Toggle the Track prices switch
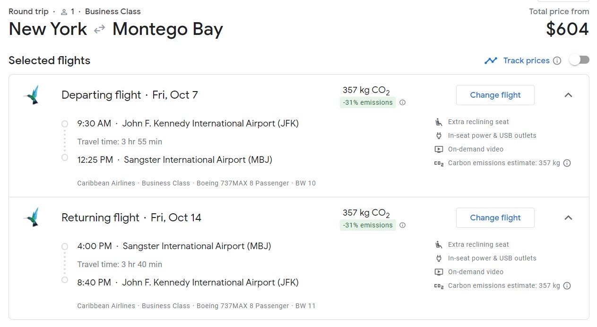The image size is (597, 327). (x=579, y=60)
